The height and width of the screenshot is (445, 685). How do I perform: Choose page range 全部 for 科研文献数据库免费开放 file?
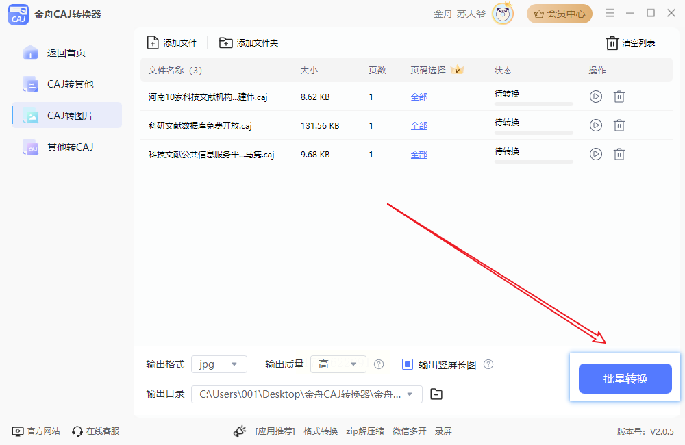[x=419, y=126]
